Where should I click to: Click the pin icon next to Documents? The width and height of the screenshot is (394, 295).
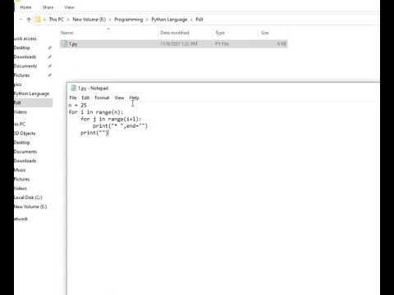(50, 66)
